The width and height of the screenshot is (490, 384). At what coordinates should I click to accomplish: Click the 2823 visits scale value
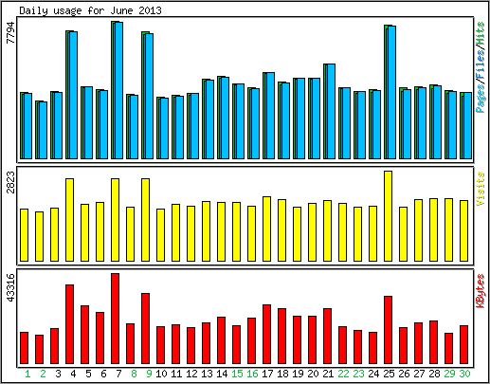pyautogui.click(x=10, y=182)
